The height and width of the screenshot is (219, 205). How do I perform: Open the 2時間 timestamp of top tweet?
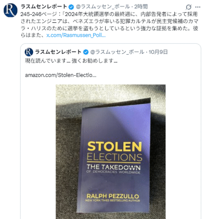tap(141, 7)
